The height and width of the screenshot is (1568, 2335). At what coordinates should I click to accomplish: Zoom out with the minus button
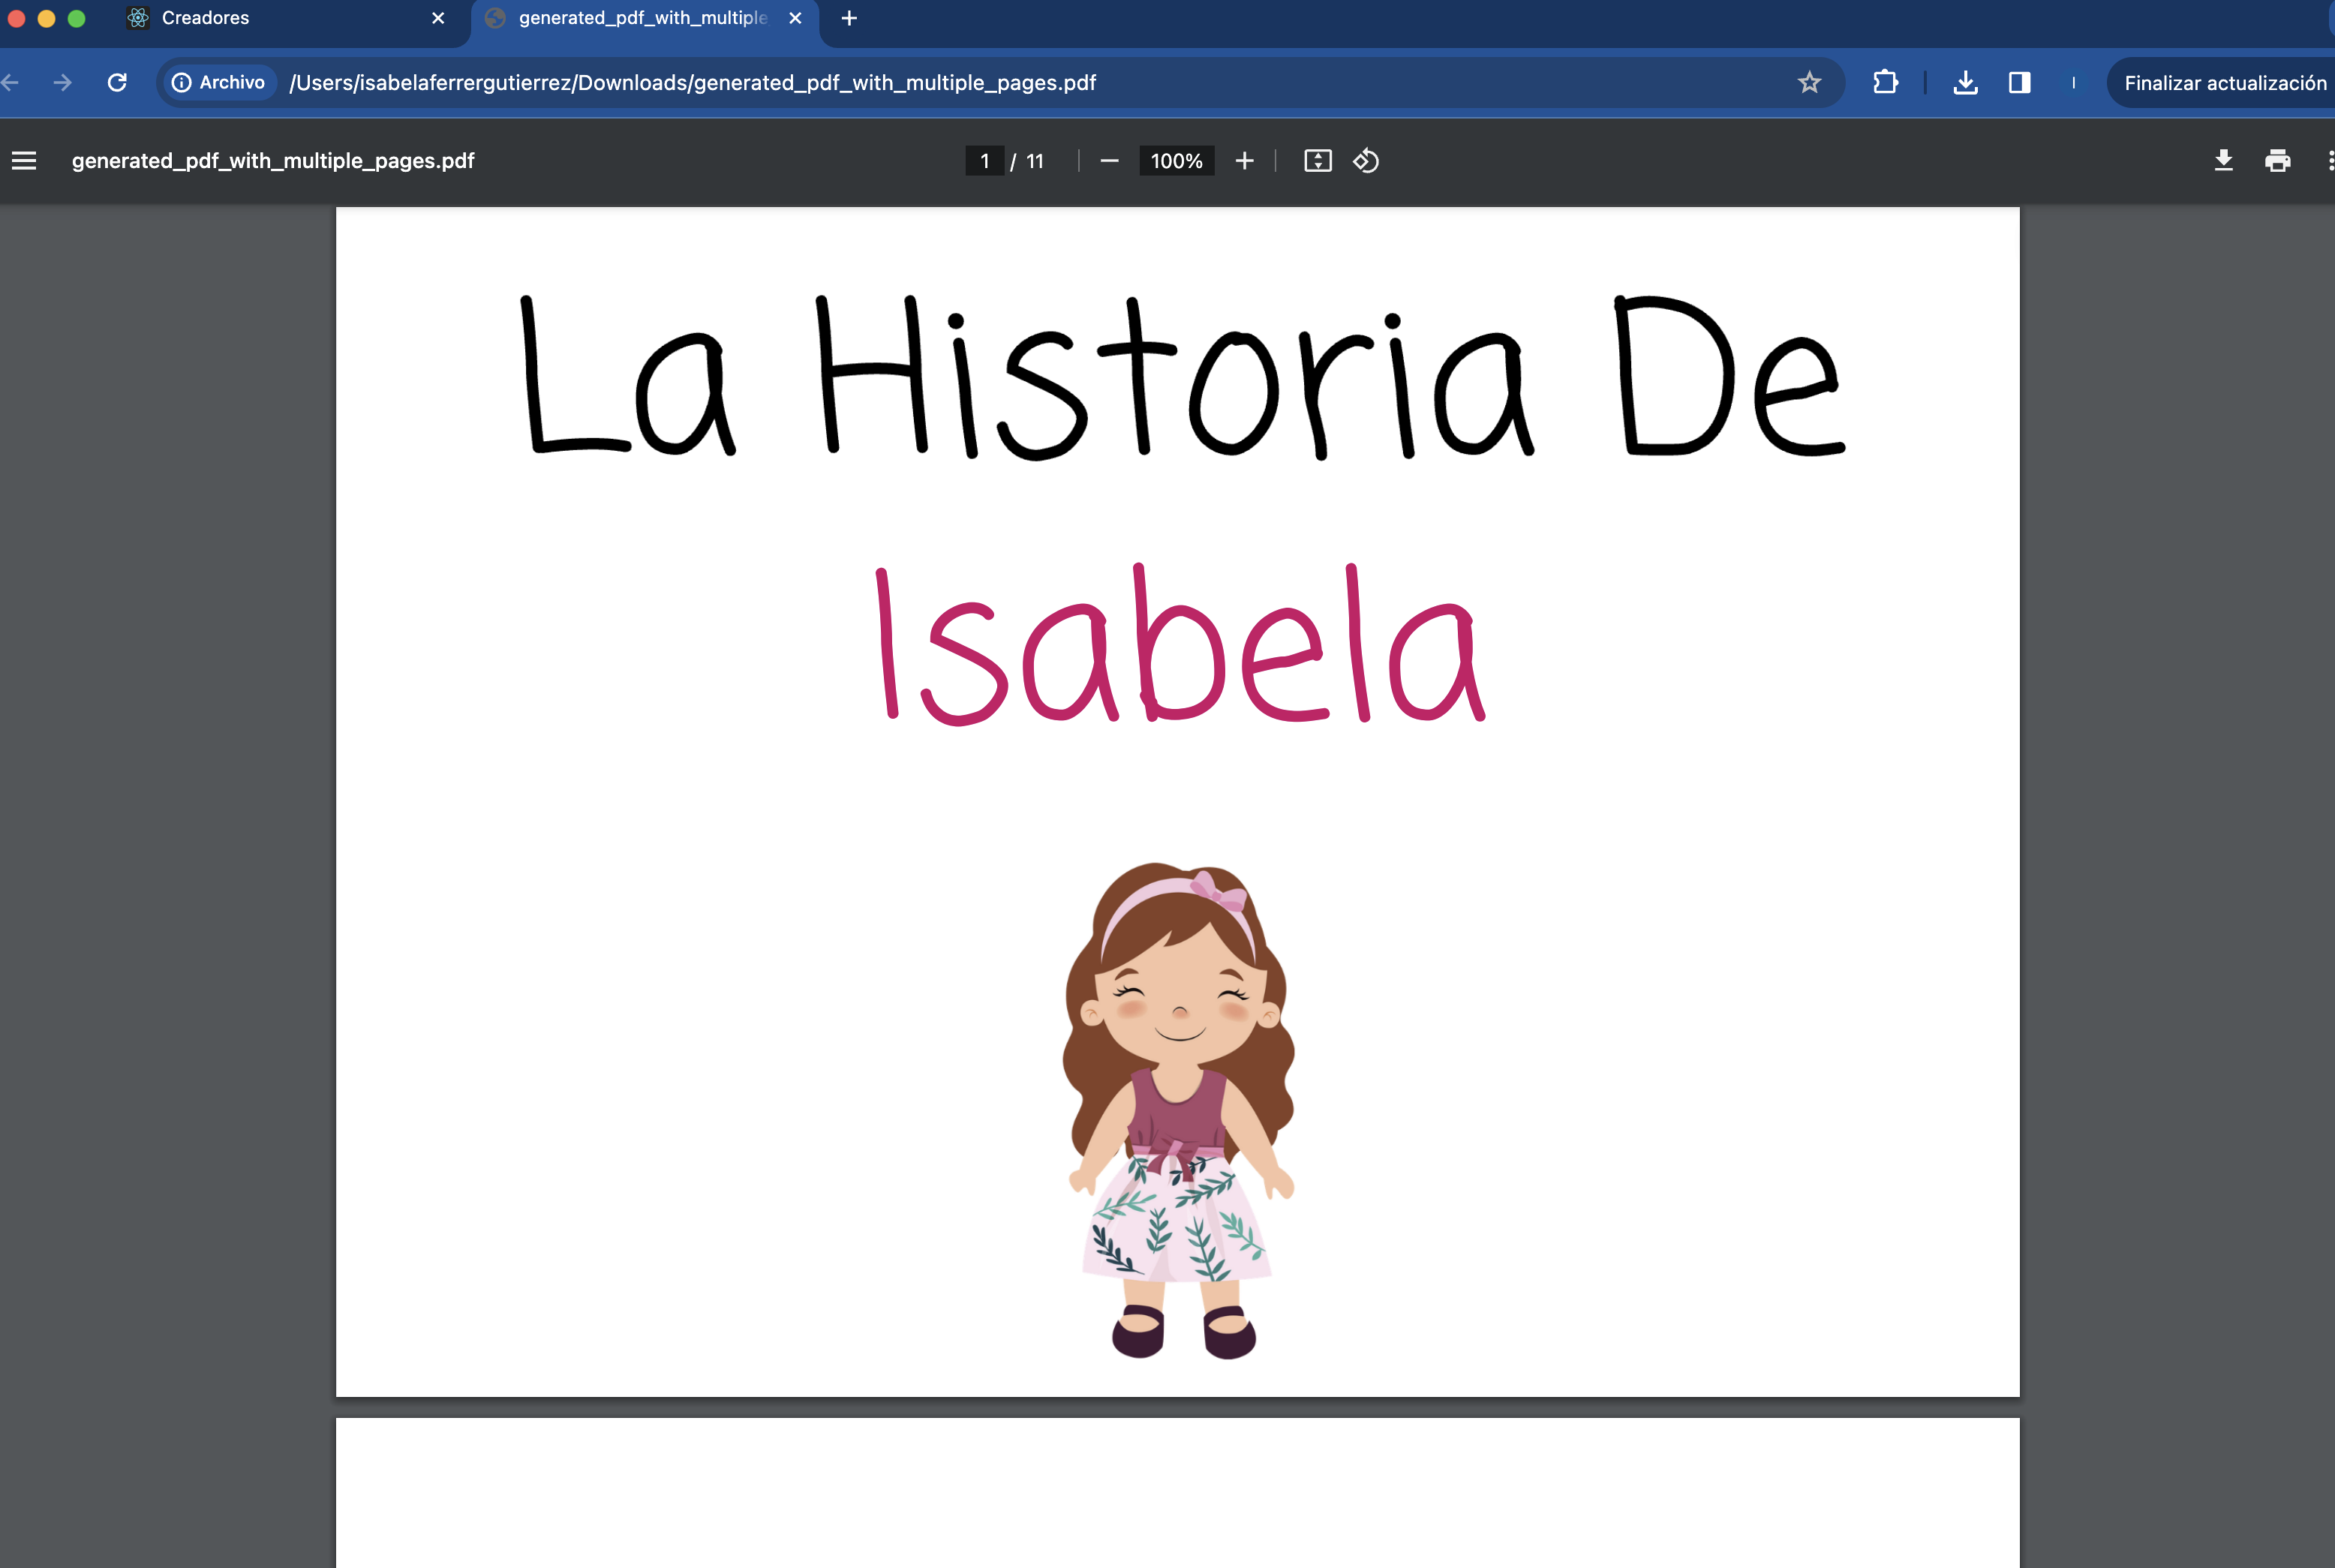pos(1109,161)
